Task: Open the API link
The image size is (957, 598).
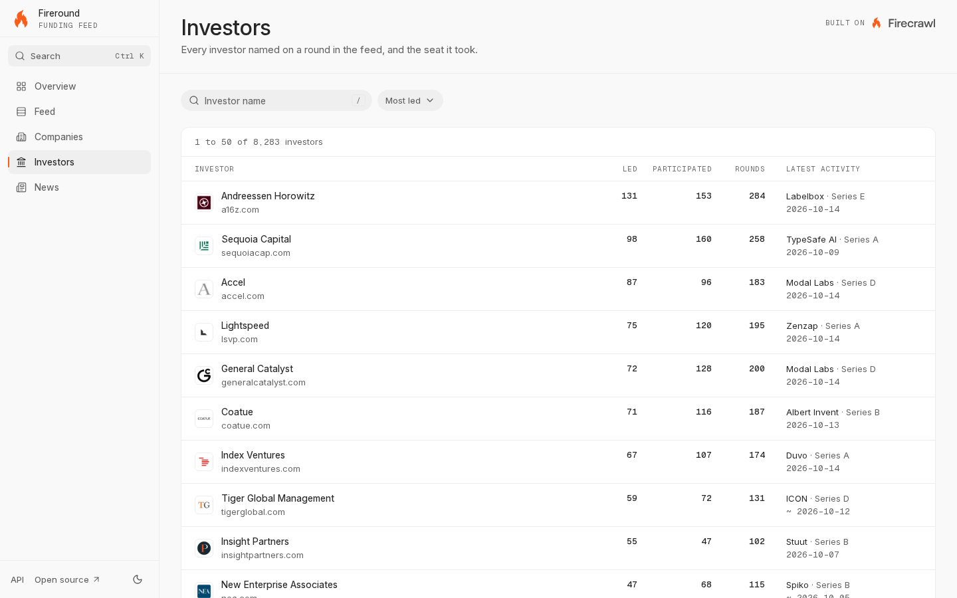Action: [17, 579]
